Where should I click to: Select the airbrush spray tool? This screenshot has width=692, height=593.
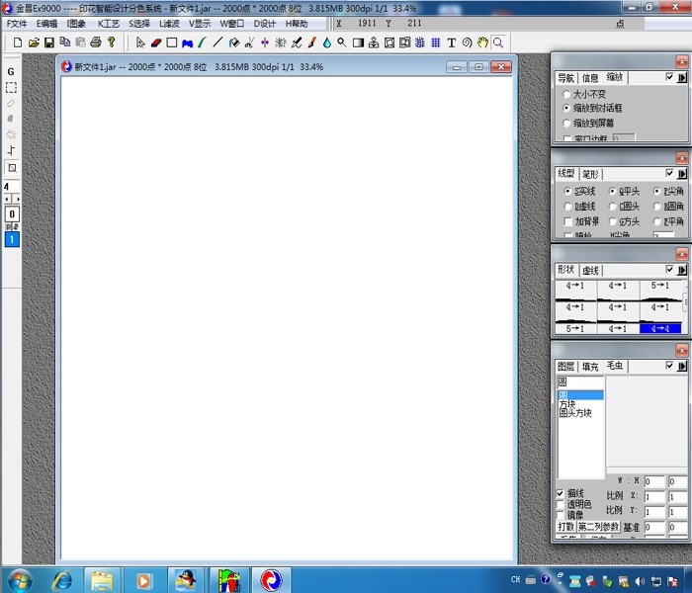point(280,42)
